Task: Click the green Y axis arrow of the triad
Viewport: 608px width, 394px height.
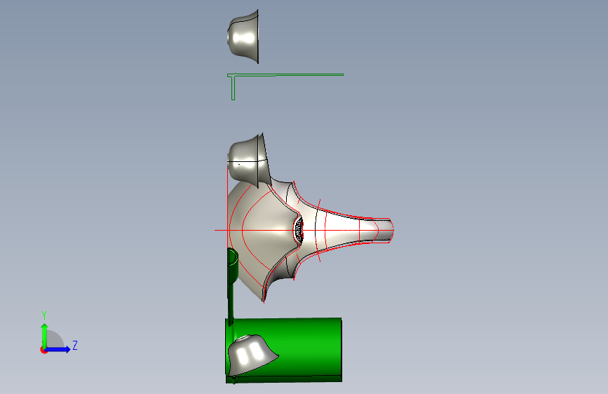Action: (45, 335)
